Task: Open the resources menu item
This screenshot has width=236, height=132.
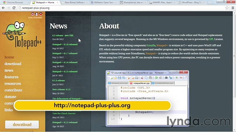Action: (13, 84)
